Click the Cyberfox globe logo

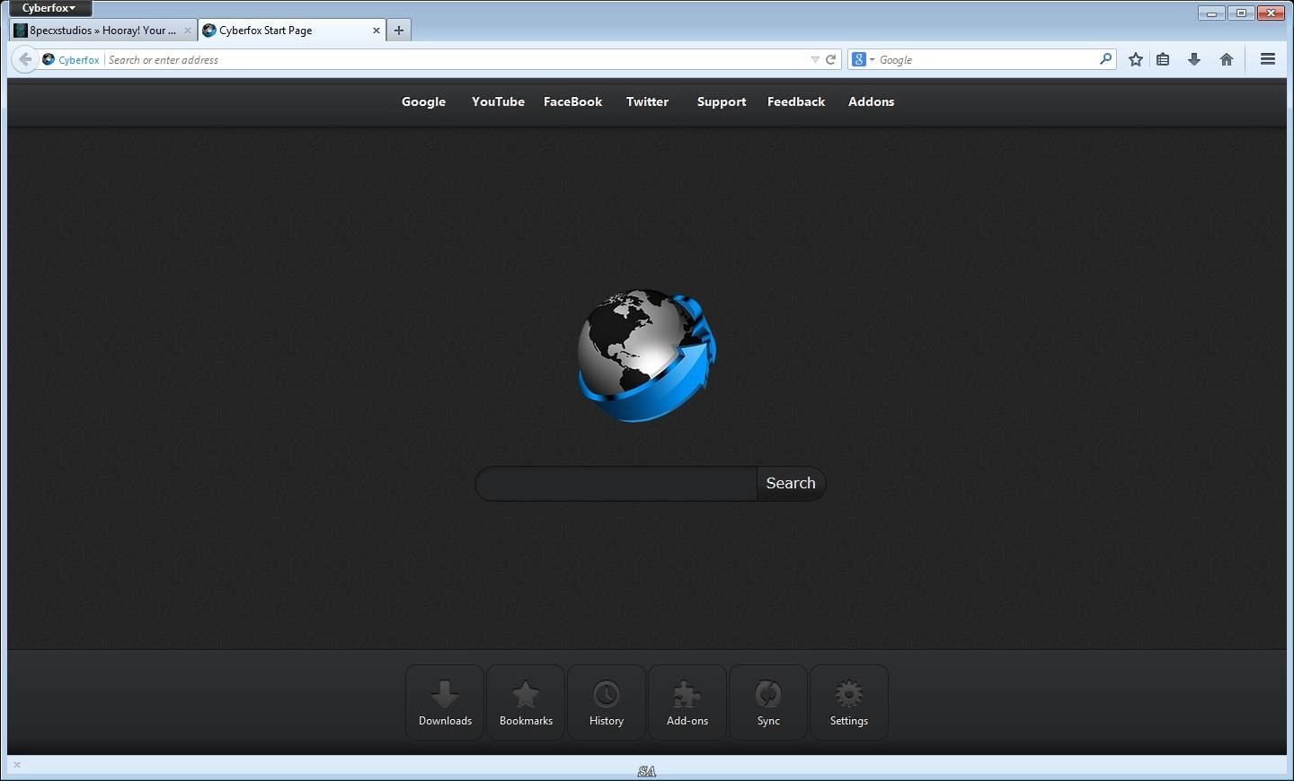[x=647, y=355]
